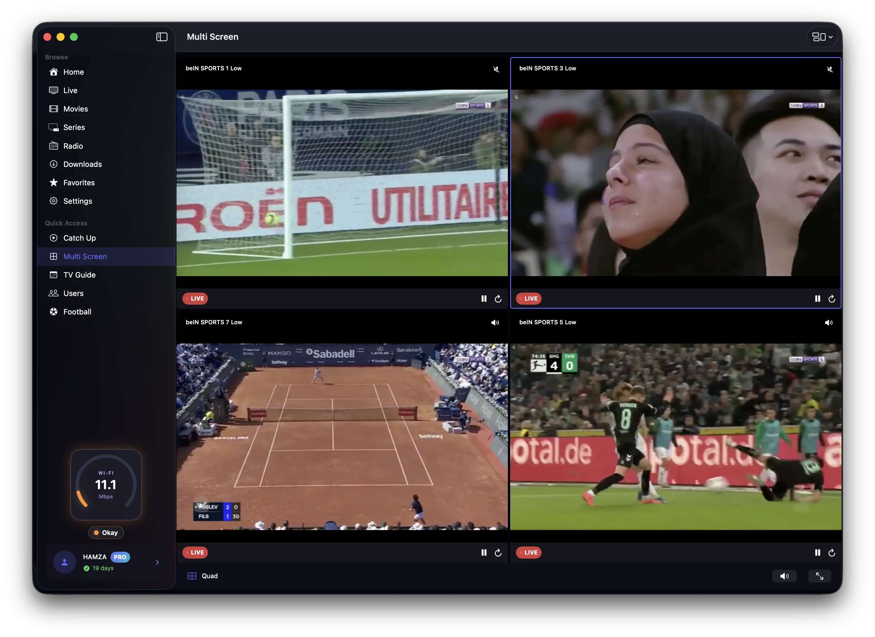The width and height of the screenshot is (875, 637).
Task: Open the Radio section
Action: point(106,146)
